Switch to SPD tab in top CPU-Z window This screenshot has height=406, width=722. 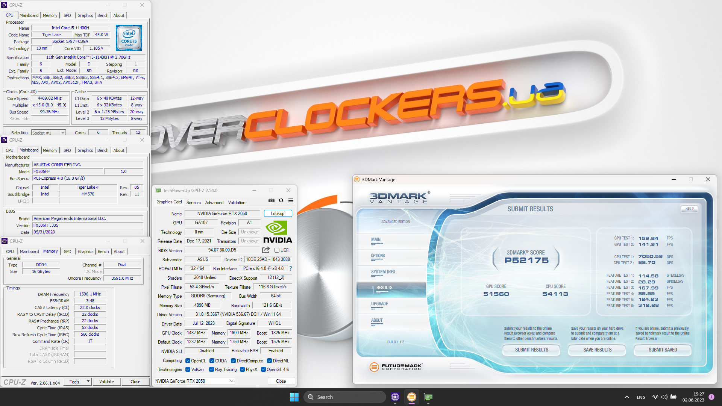(67, 15)
